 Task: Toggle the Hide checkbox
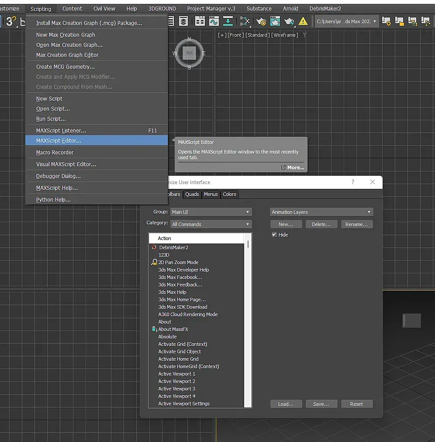[274, 235]
